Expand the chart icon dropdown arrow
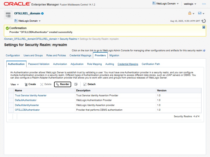 (203, 14)
